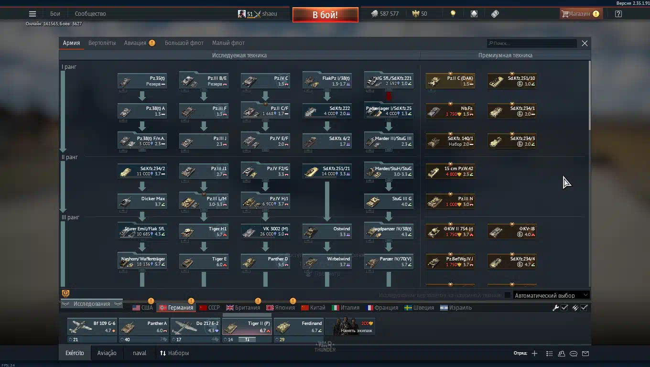This screenshot has height=367, width=650.
Task: Open the help question mark icon
Action: (x=618, y=14)
